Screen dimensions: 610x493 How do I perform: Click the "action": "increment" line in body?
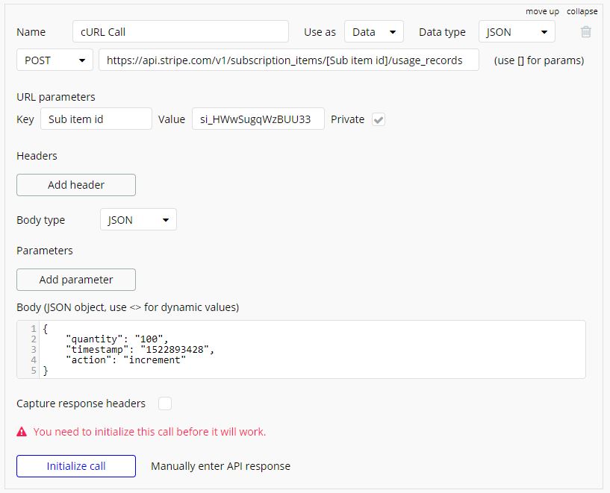click(x=125, y=360)
